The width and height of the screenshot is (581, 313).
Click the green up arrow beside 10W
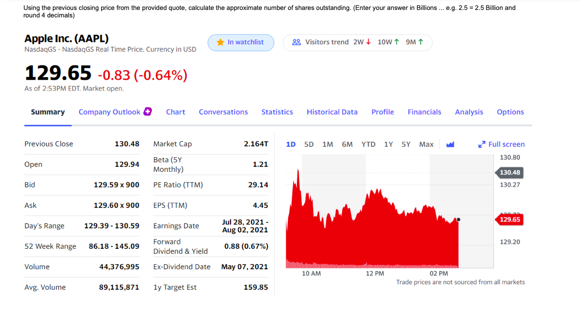(x=397, y=42)
